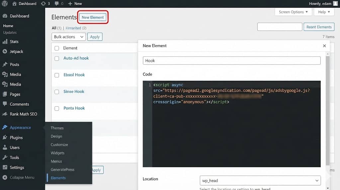Click the search submit button beside search box
The width and height of the screenshot is (340, 190).
319,27
